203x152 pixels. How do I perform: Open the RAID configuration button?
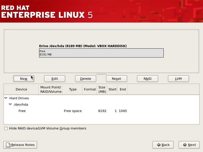[x=147, y=79]
